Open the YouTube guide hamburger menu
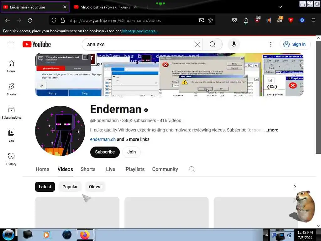This screenshot has width=321, height=241. pyautogui.click(x=11, y=44)
